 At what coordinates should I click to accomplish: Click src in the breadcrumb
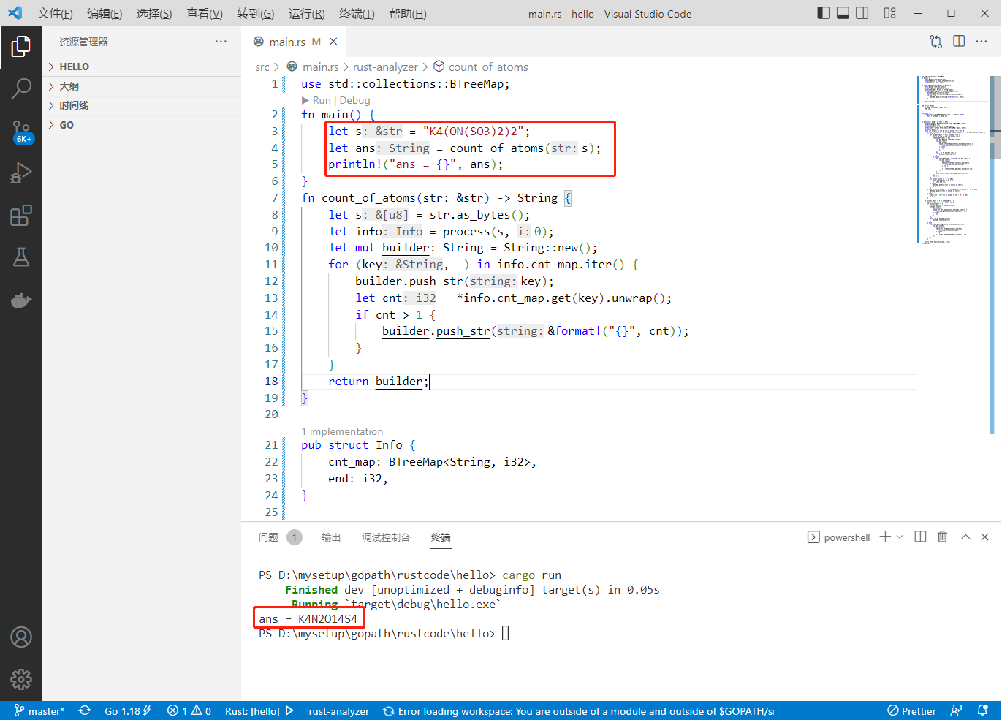[x=262, y=67]
